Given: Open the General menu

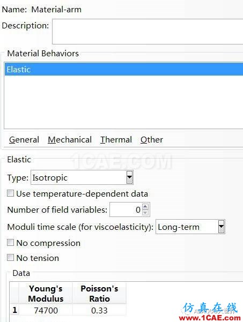Looking at the screenshot, I should click(24, 140).
